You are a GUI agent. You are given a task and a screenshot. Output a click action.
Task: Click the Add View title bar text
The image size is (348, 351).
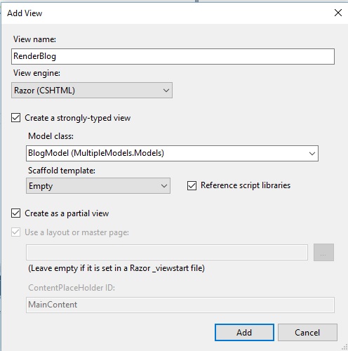pyautogui.click(x=25, y=13)
